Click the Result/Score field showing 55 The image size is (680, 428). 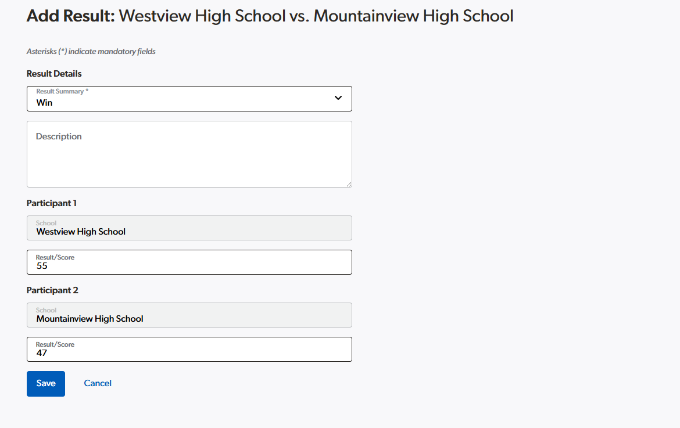click(189, 262)
